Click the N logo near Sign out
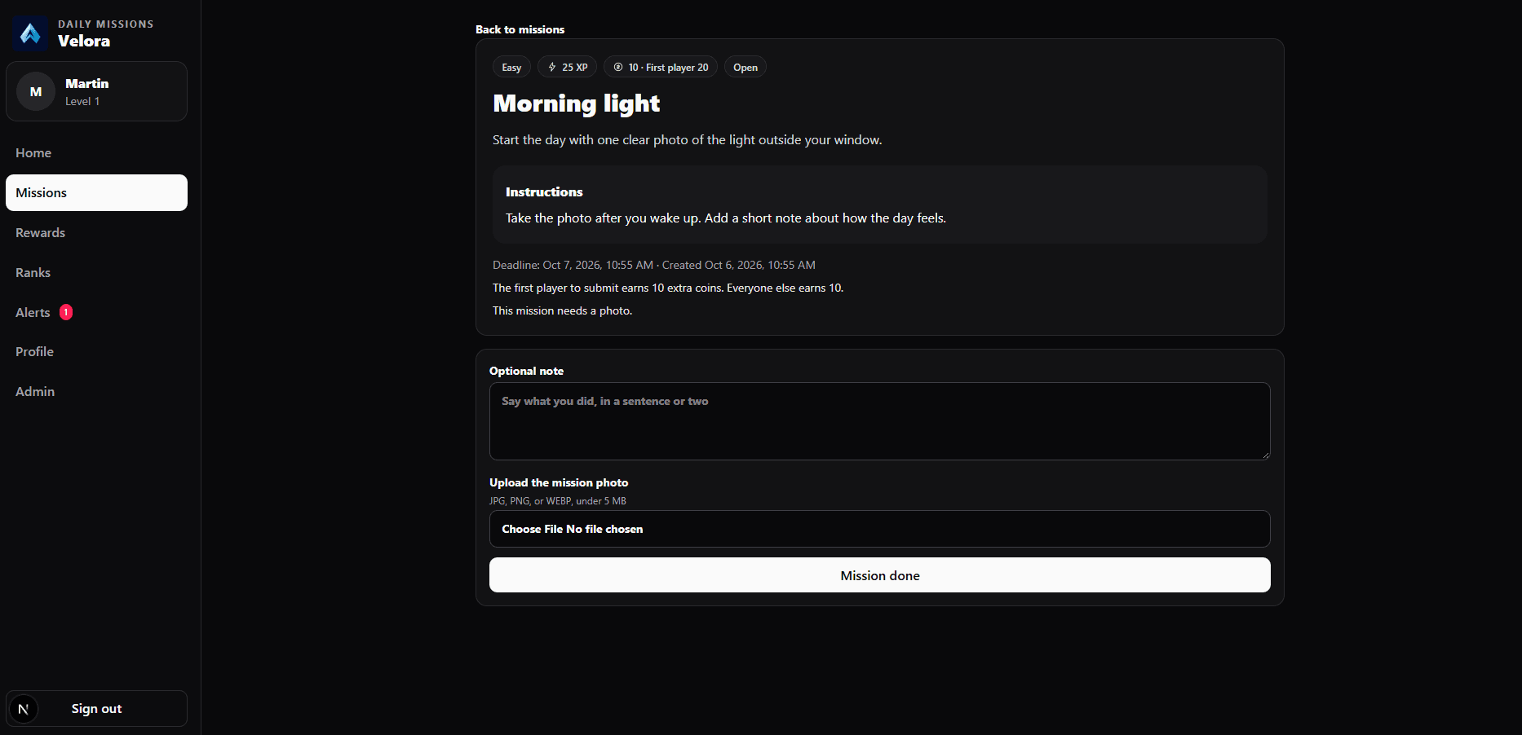Image resolution: width=1522 pixels, height=735 pixels. (x=23, y=709)
